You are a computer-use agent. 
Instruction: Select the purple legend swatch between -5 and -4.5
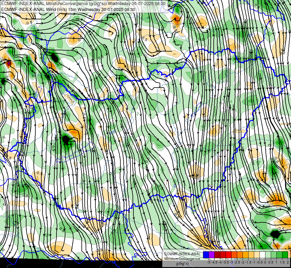[x=212, y=255]
